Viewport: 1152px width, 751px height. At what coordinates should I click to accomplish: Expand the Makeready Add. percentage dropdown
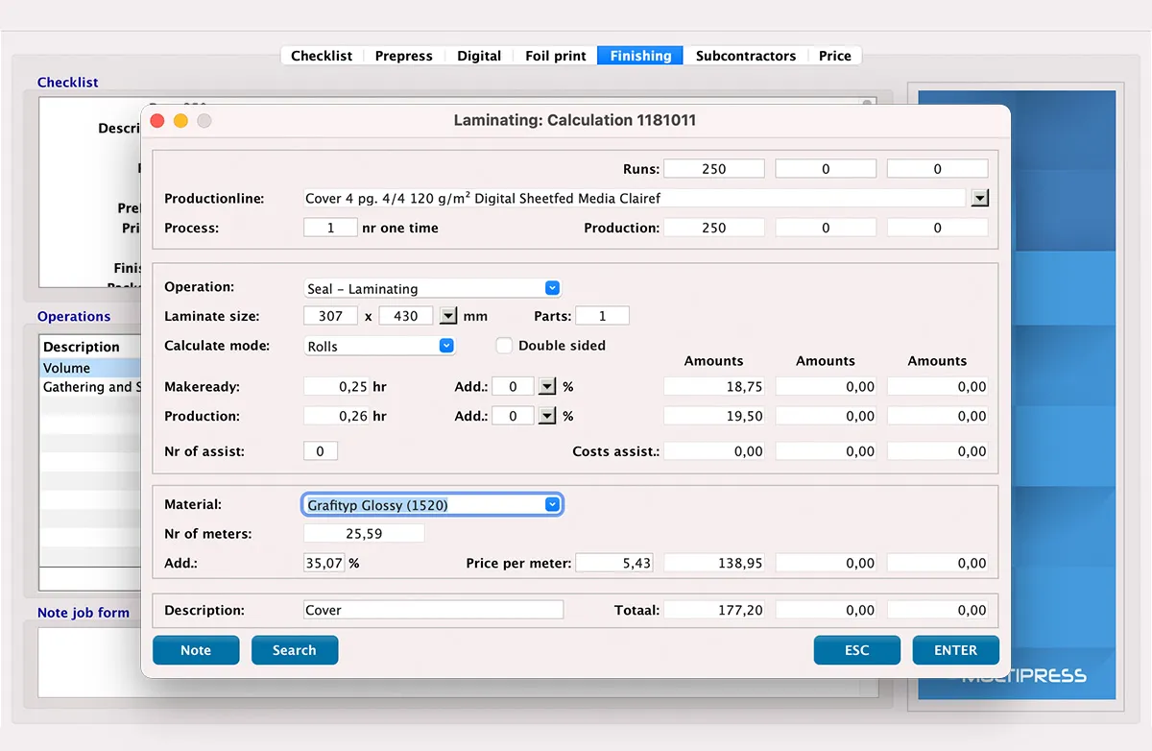point(546,386)
